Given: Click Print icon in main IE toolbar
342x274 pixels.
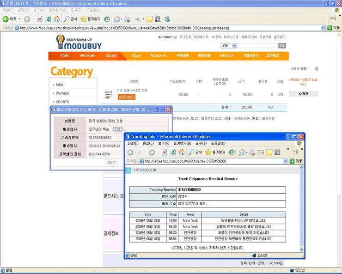Looking at the screenshot, I should (x=128, y=19).
